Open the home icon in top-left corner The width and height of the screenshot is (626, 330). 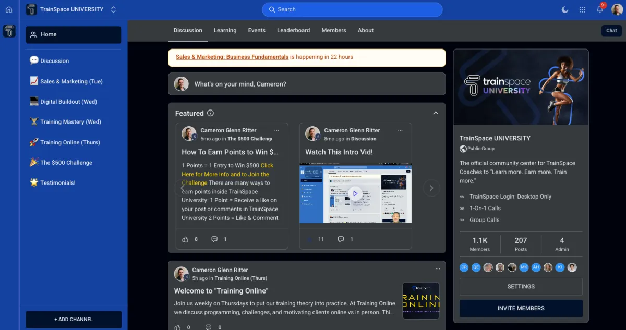point(9,9)
